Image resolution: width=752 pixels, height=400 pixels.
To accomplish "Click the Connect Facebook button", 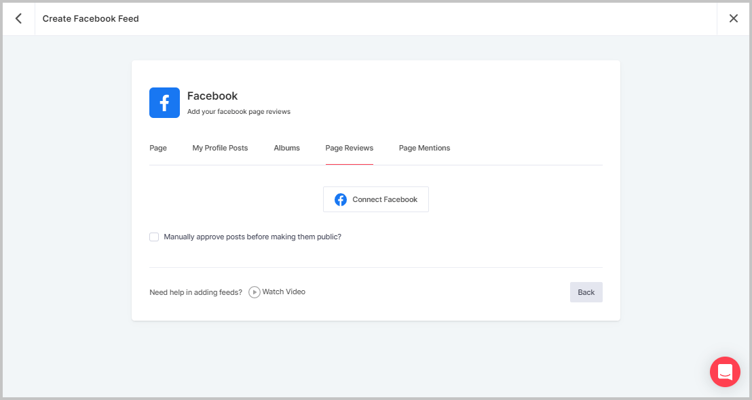I will [375, 199].
